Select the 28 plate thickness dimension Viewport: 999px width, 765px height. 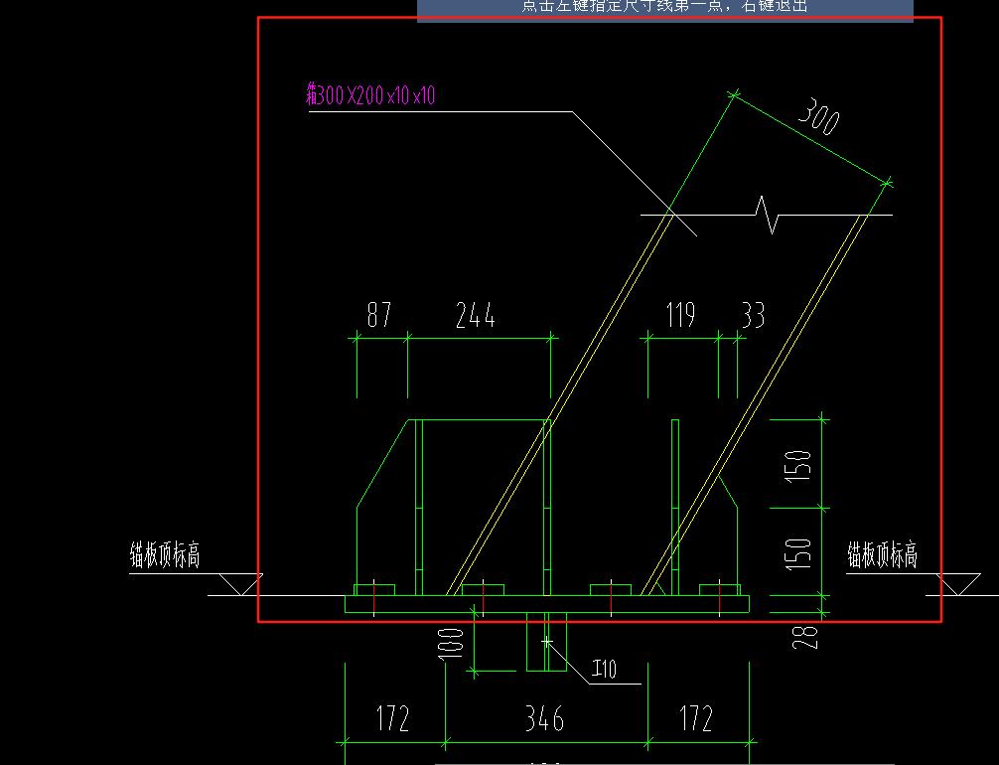804,637
